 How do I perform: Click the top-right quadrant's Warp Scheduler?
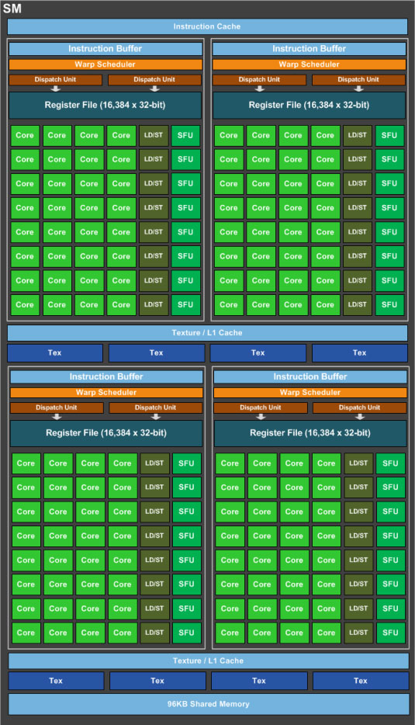click(310, 64)
